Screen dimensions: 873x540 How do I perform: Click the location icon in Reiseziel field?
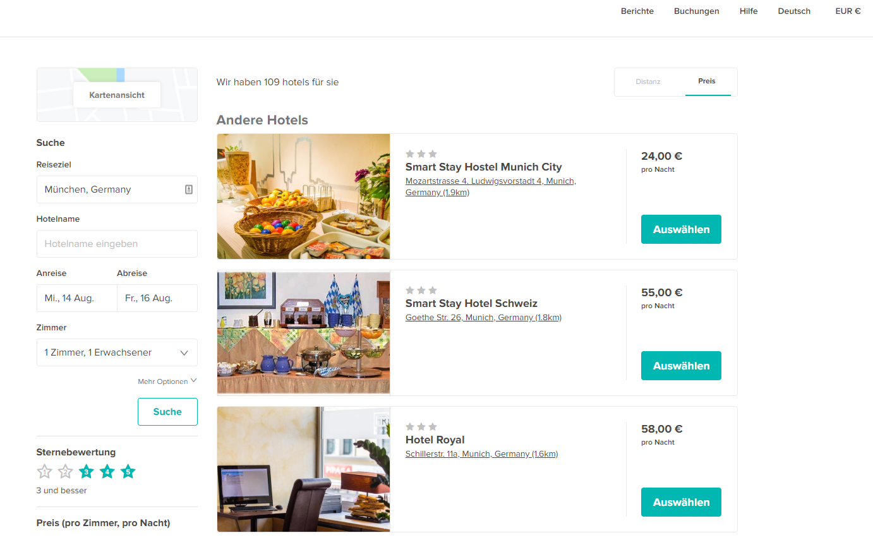(188, 189)
